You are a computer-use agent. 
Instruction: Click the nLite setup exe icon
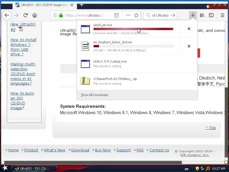85,64
